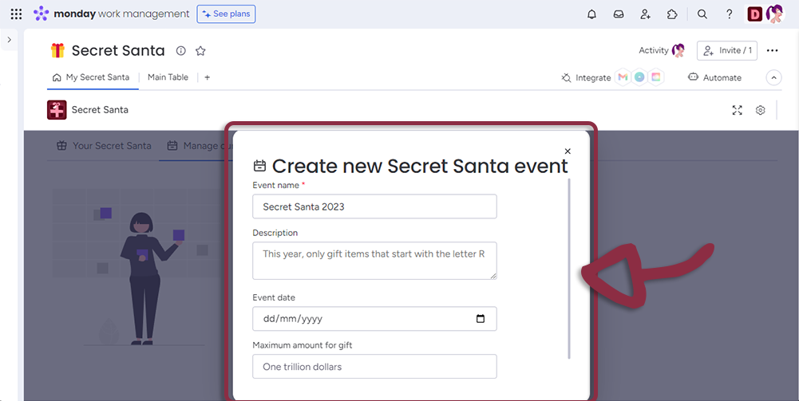Click the Event name input field
The image size is (799, 401).
click(374, 206)
